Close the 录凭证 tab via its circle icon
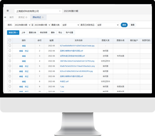This screenshot has width=155, height=136. (26, 17)
